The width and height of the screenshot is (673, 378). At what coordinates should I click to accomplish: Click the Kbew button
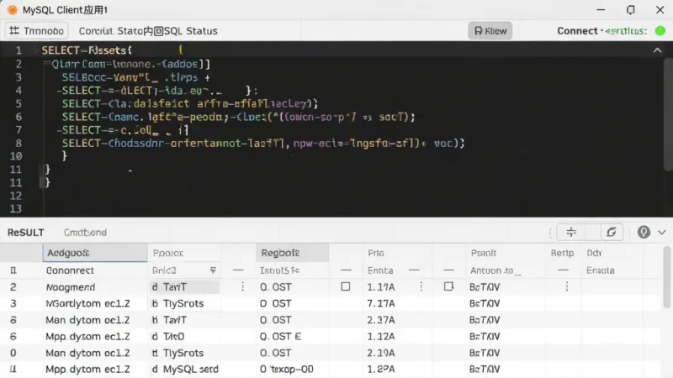pos(490,31)
